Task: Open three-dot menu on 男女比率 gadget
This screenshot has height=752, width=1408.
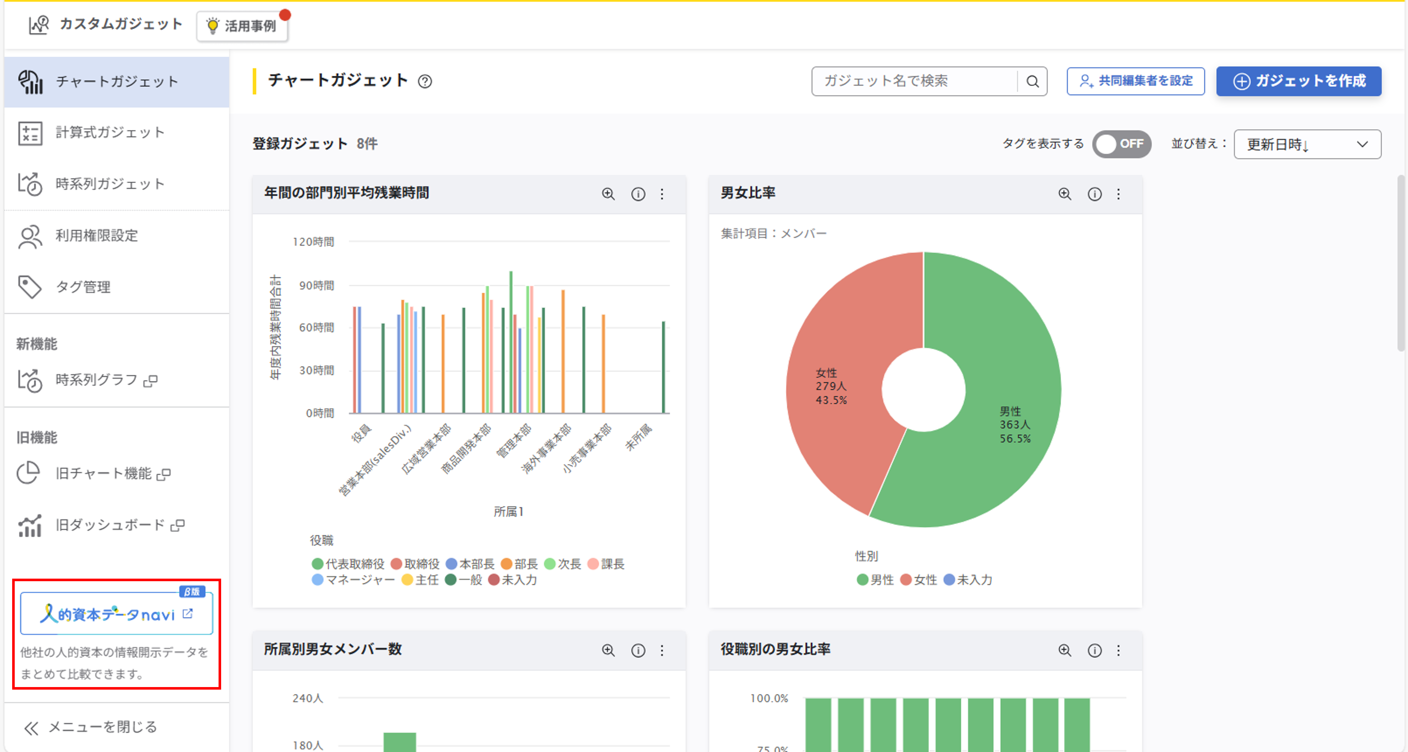Action: [x=1118, y=194]
